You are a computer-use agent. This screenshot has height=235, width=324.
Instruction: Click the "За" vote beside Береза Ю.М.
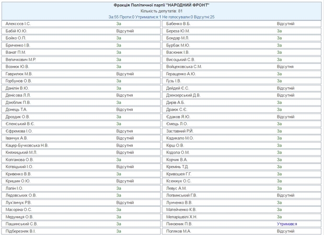(279, 31)
